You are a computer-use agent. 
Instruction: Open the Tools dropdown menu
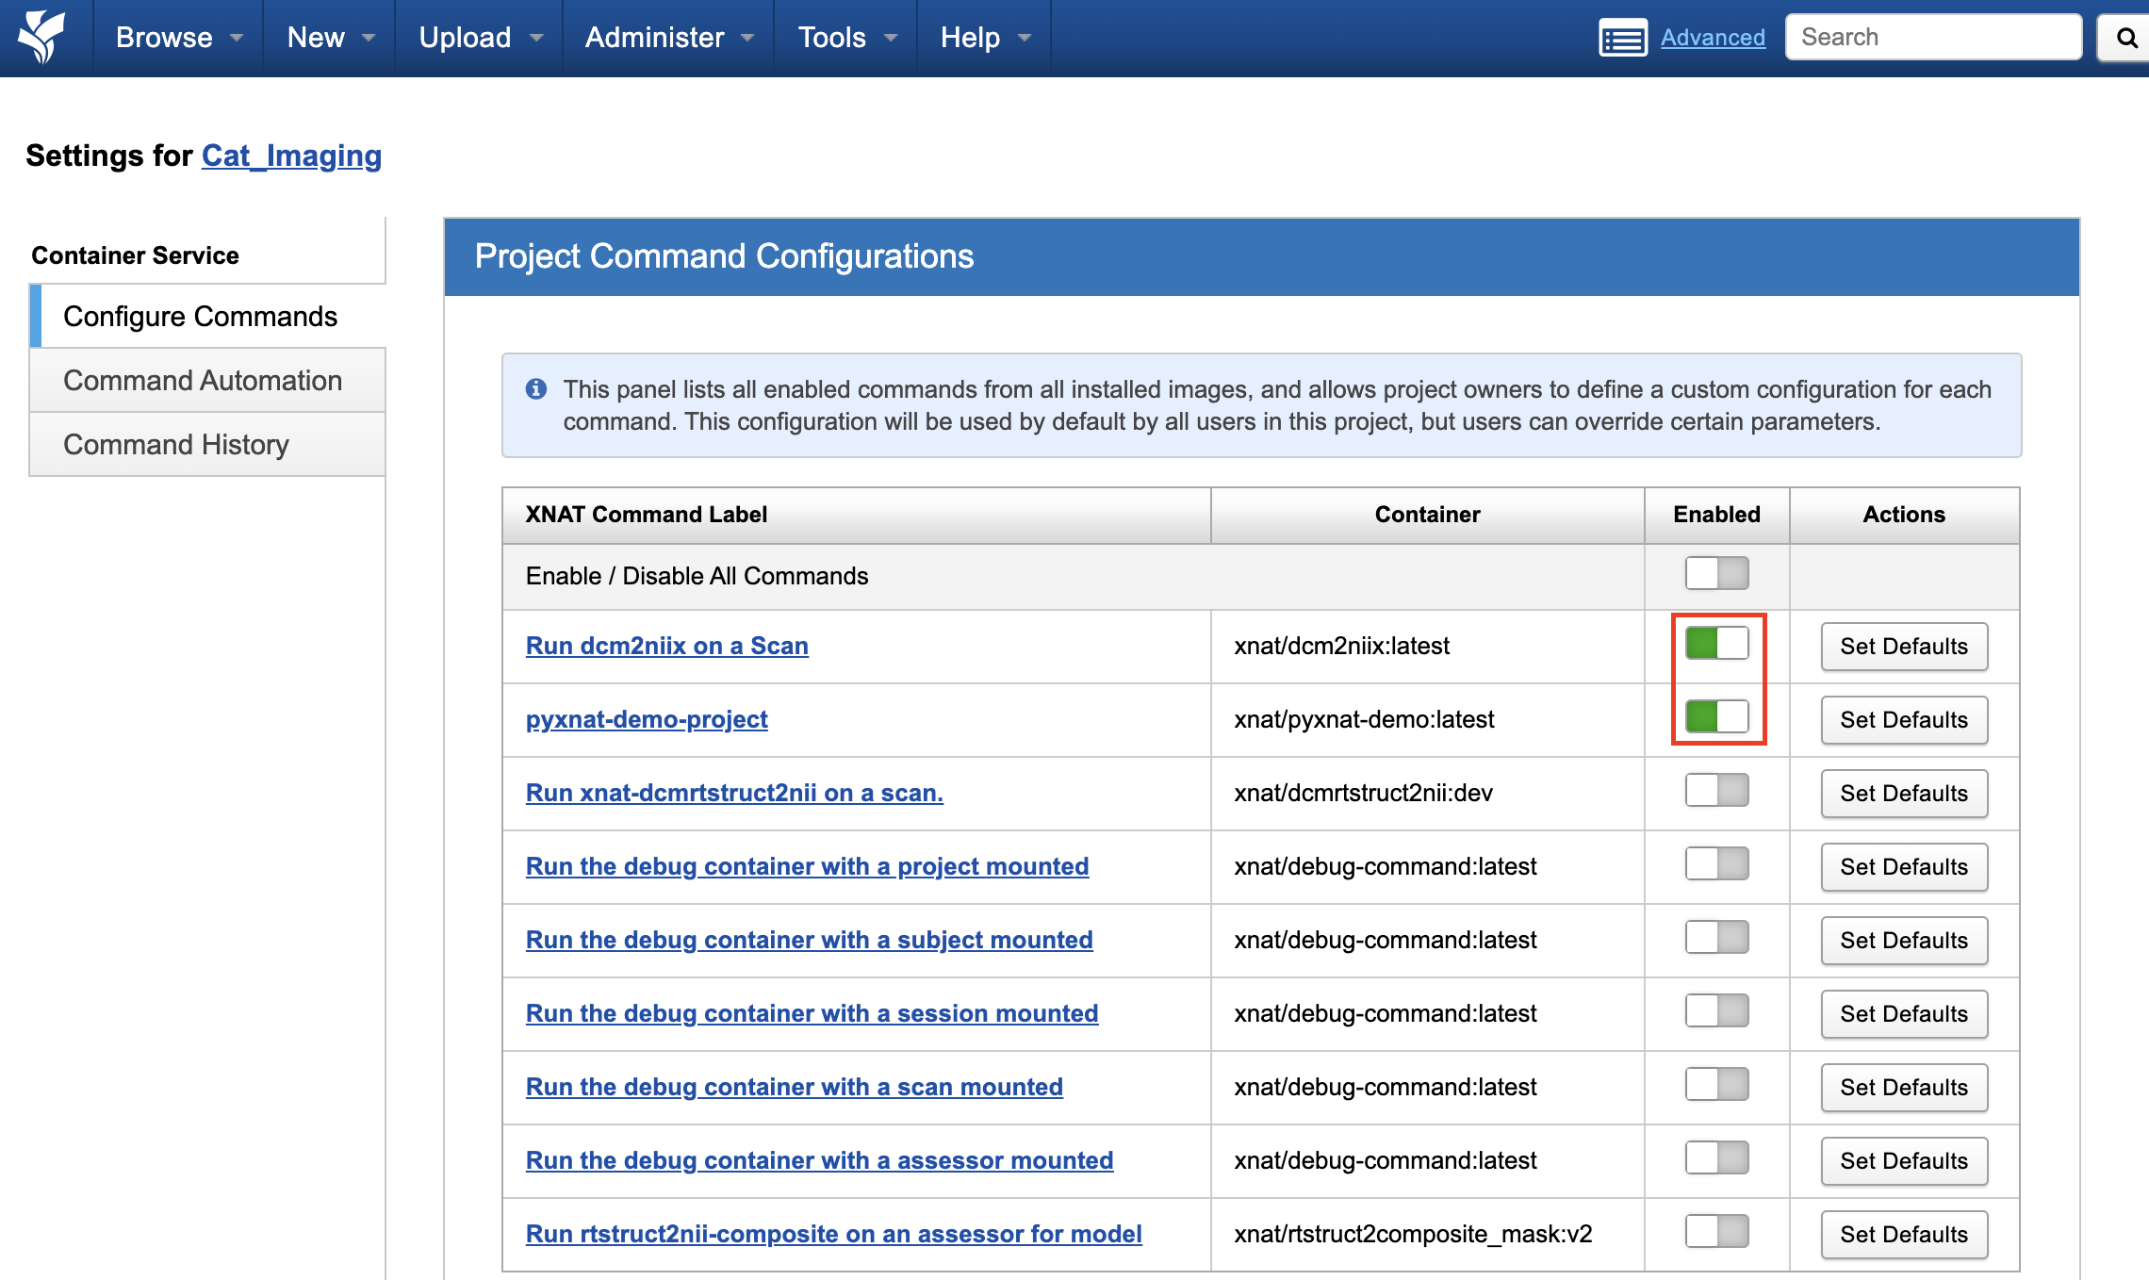pos(845,38)
